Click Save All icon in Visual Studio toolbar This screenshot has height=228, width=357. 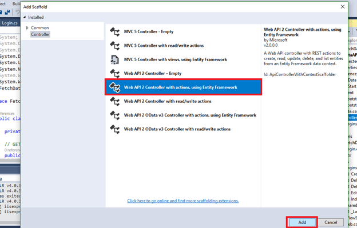[7, 12]
